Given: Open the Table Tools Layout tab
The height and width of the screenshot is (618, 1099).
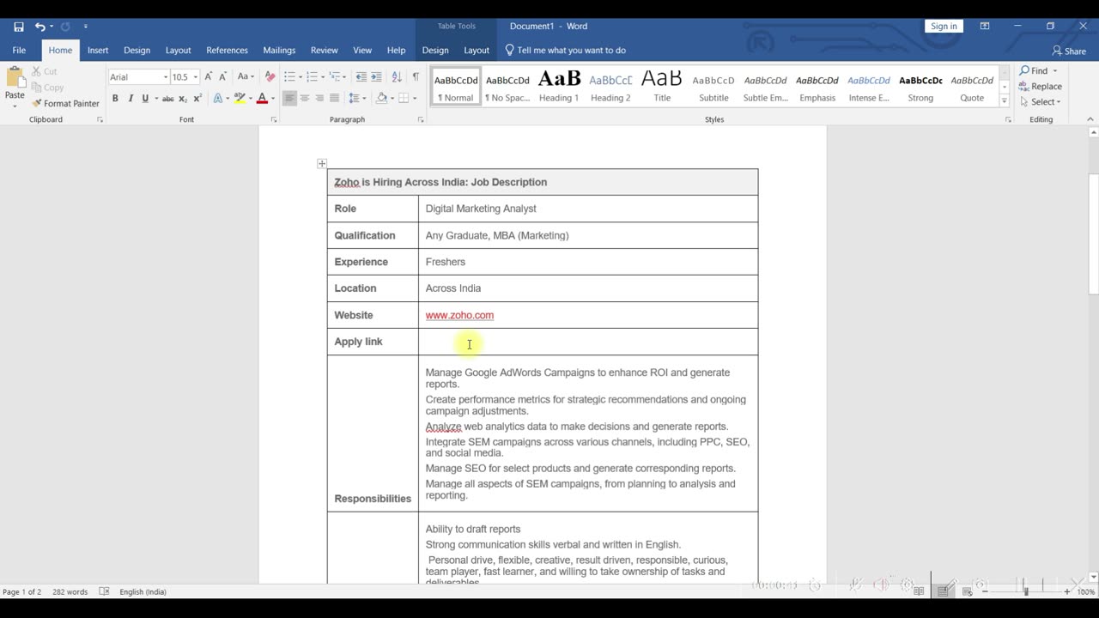Looking at the screenshot, I should (477, 50).
